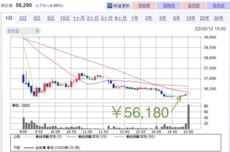Click the 単位: 1000 volume label
Image resolution: width=230 pixels, height=152 pixels.
coord(21,106)
